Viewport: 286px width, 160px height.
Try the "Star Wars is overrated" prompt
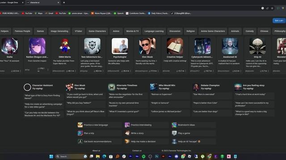click(212, 96)
